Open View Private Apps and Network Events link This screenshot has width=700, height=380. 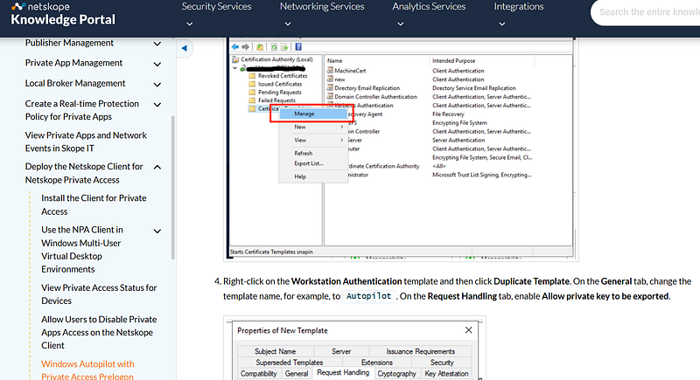[86, 142]
